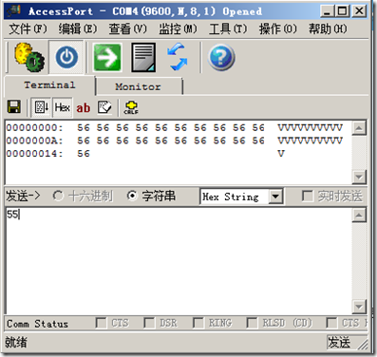Viewport: 377px width, 357px height.
Task: Open the 帮助(H) menu
Action: (x=328, y=29)
